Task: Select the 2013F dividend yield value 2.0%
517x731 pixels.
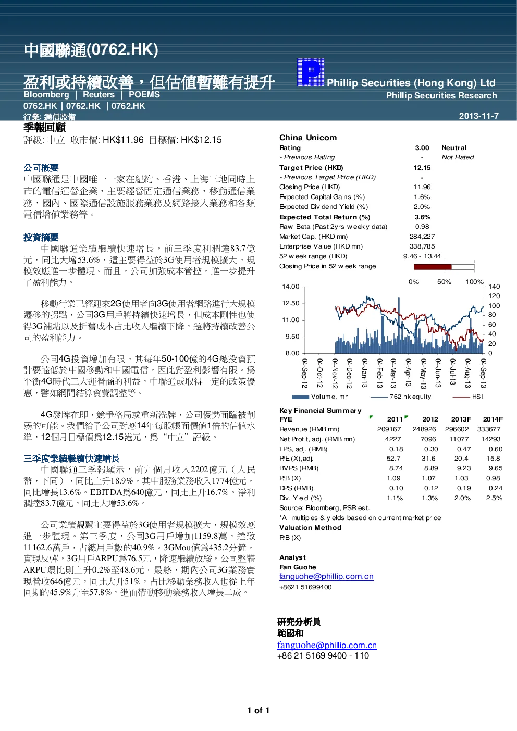Action: [x=462, y=498]
